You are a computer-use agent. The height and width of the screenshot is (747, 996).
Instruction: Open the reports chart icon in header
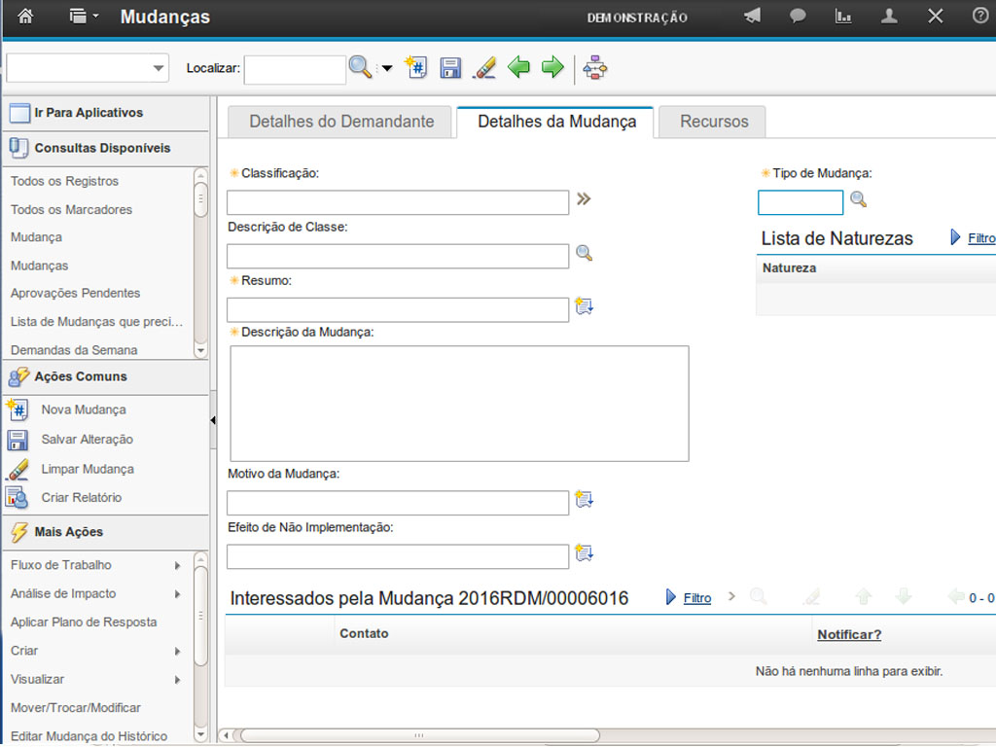[x=843, y=17]
